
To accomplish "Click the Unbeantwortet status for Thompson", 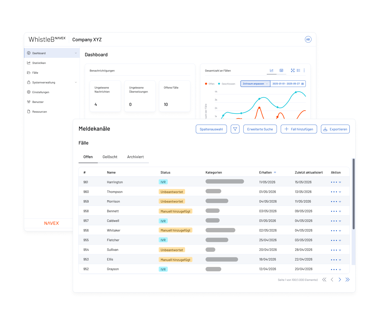I will pyautogui.click(x=172, y=192).
